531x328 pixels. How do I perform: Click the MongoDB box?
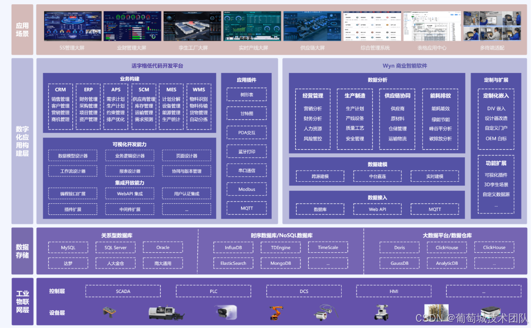[x=281, y=263]
